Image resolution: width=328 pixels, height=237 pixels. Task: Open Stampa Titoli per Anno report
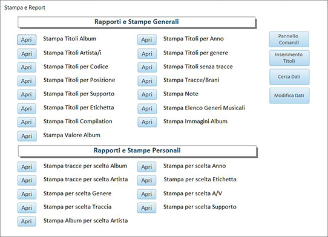pyautogui.click(x=146, y=40)
